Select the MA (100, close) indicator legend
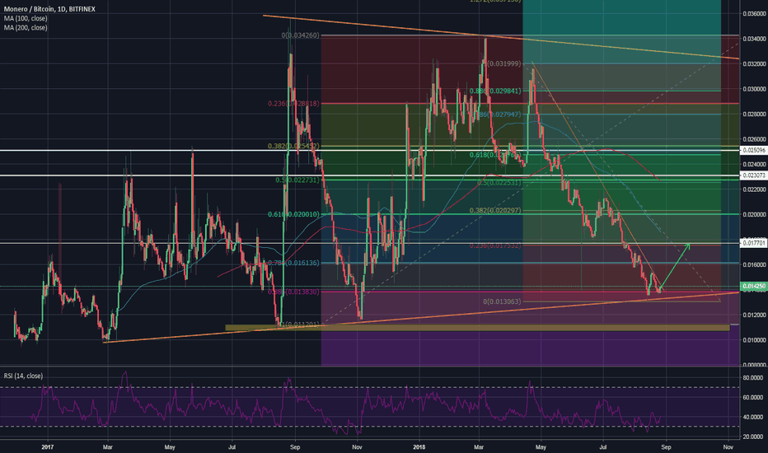Image resolution: width=768 pixels, height=453 pixels. (26, 19)
